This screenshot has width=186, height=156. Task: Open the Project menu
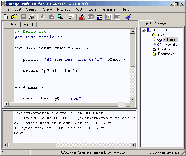[63, 9]
